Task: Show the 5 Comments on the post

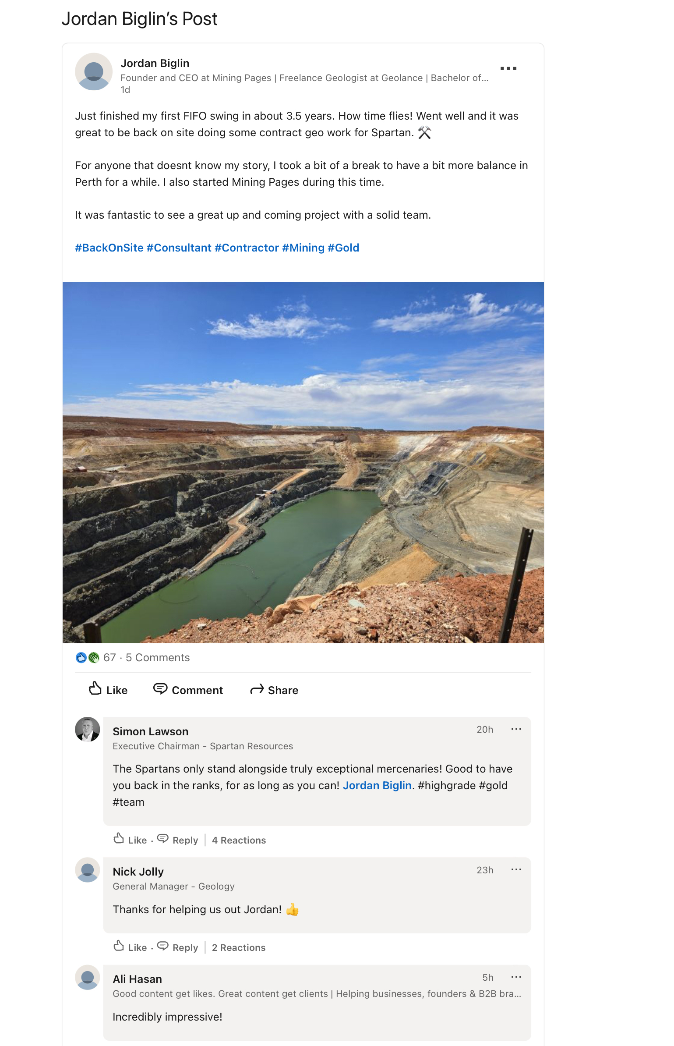Action: (x=158, y=658)
